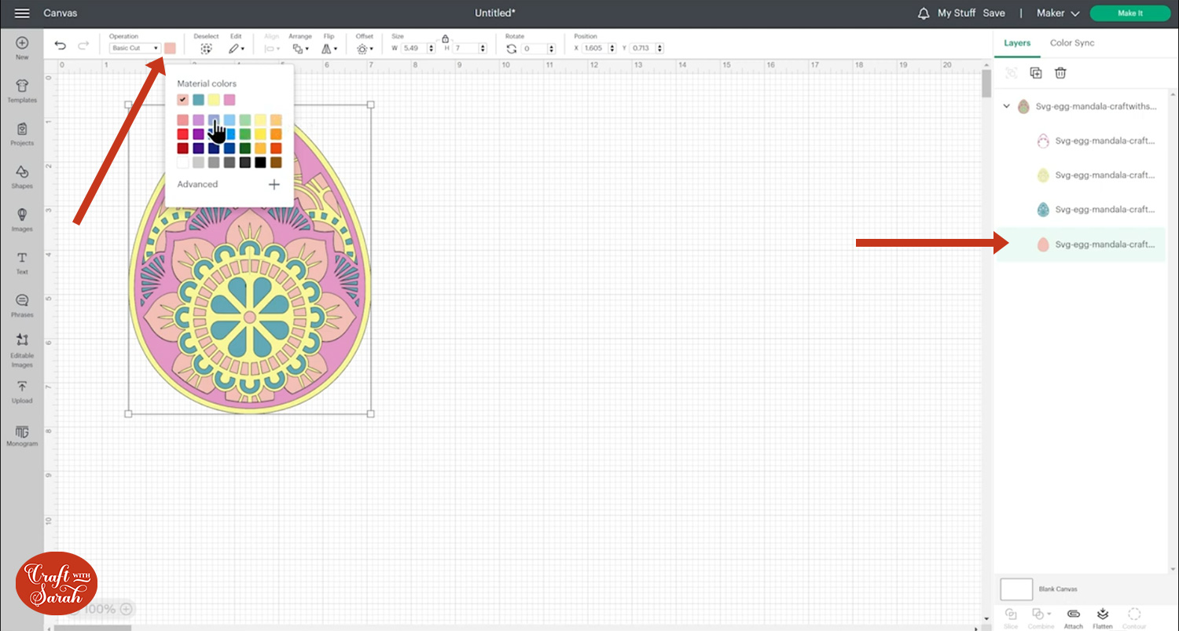1179x631 pixels.
Task: Create a New project from the sidebar
Action: click(x=22, y=47)
